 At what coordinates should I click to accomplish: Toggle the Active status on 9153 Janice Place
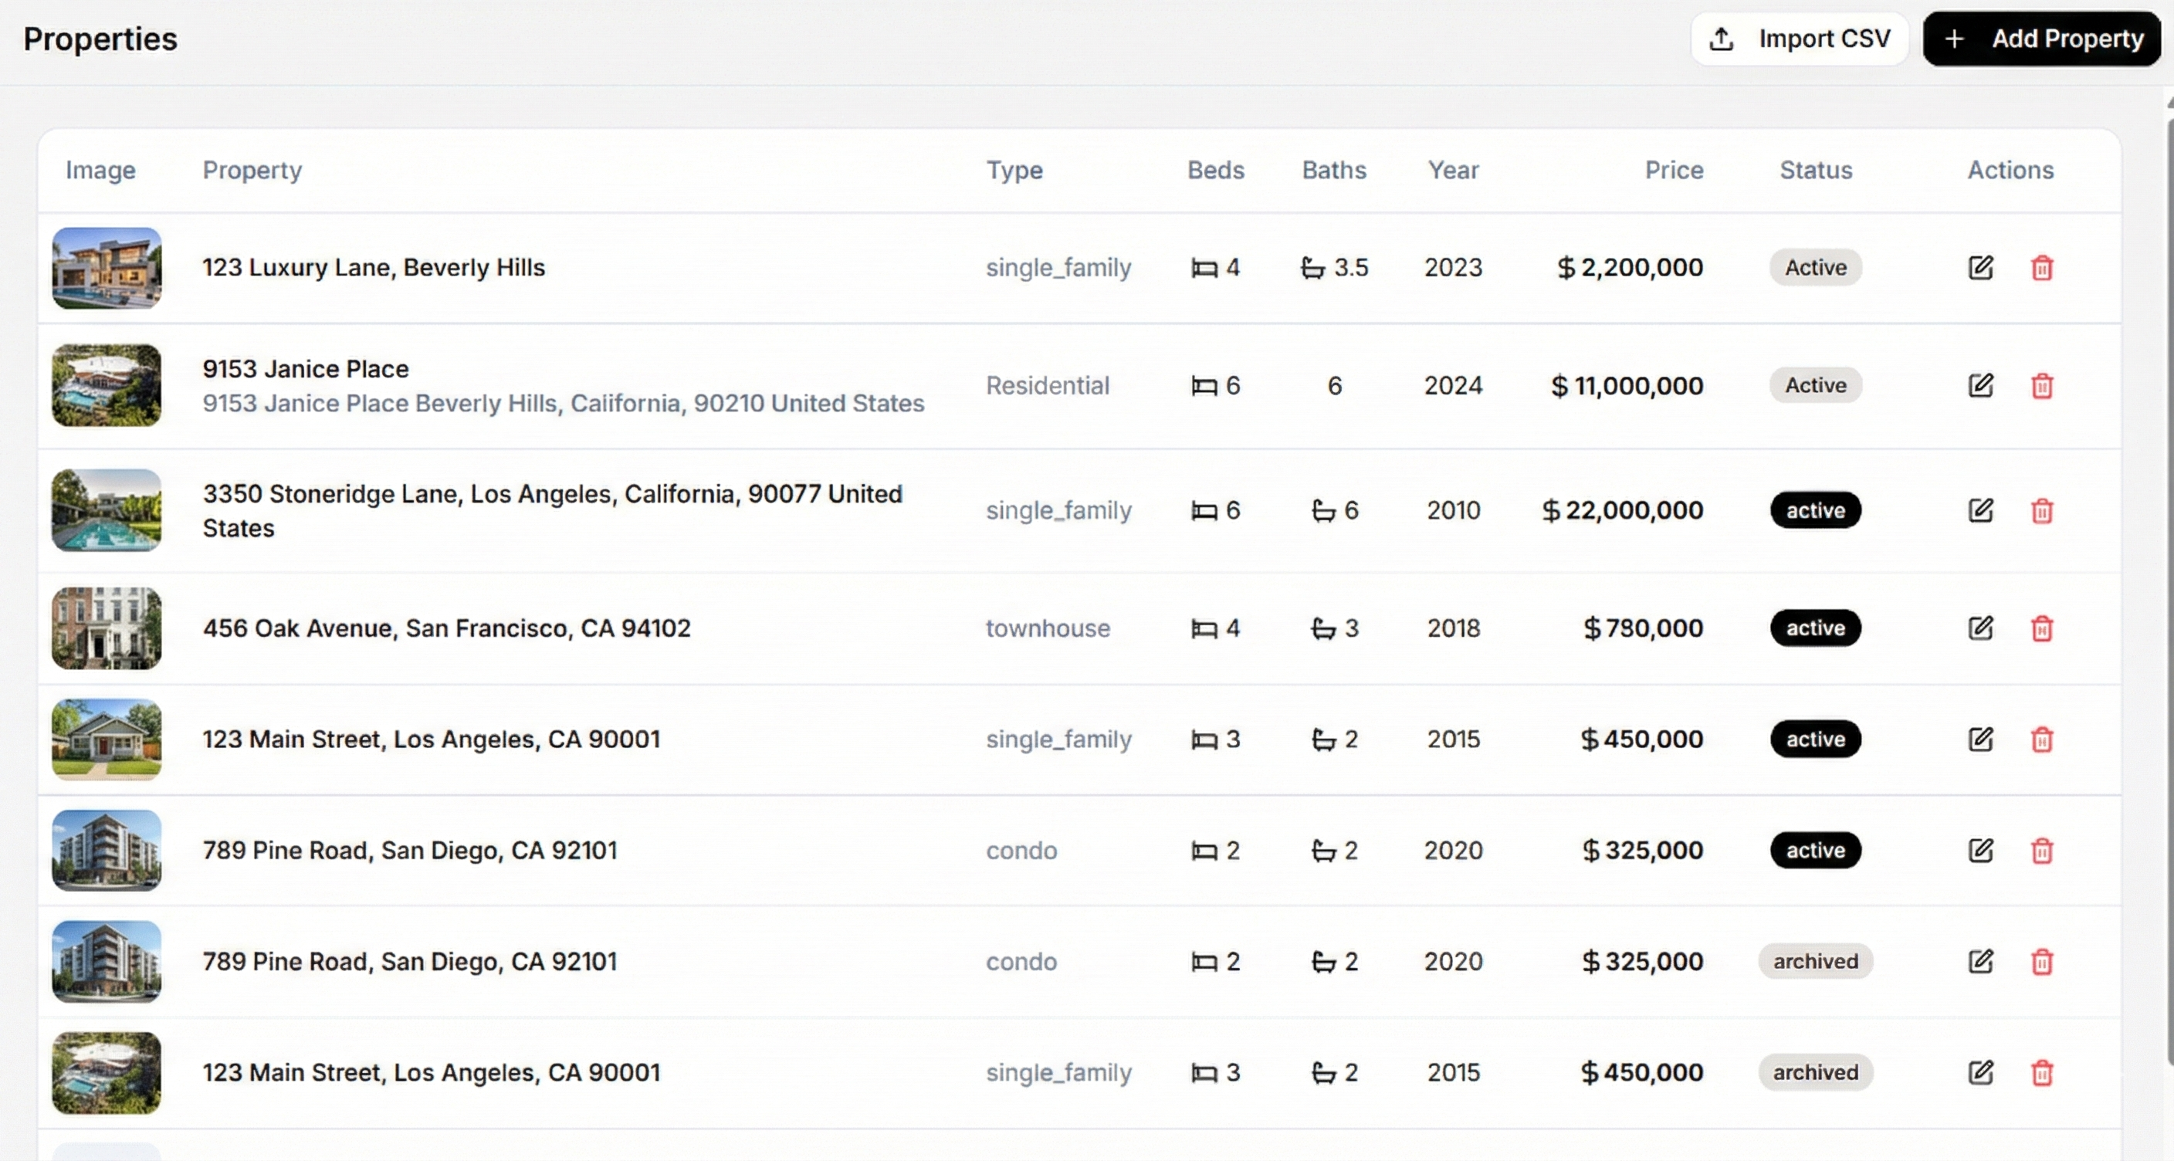(1814, 386)
